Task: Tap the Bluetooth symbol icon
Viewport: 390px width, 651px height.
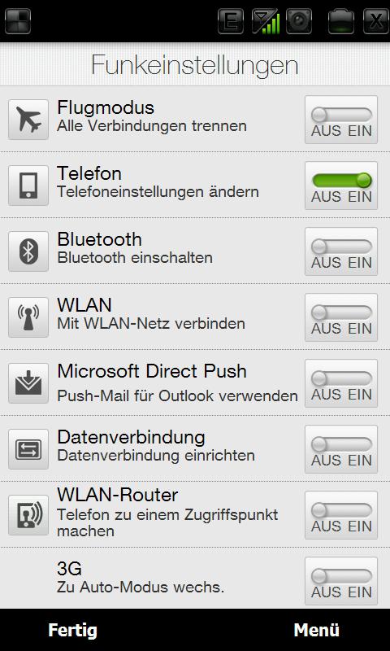Action: 28,251
